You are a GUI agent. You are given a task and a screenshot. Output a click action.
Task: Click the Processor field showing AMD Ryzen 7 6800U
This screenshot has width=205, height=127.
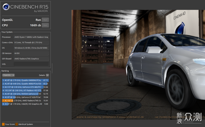[x=31, y=37]
